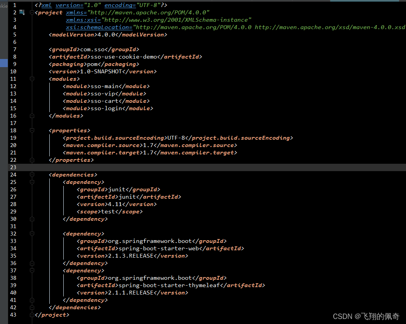Viewport: 406px width, 324px height.
Task: Click the packaging value pom
Action: pyautogui.click(x=92, y=64)
